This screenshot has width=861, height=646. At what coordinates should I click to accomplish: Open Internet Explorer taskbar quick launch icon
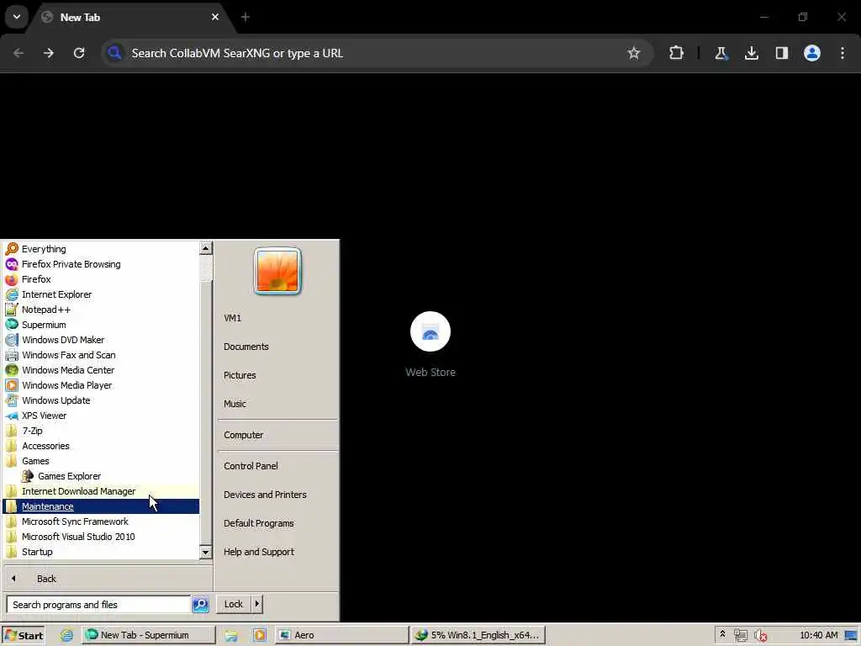67,635
